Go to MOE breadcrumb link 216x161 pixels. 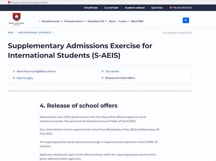(x=10, y=33)
